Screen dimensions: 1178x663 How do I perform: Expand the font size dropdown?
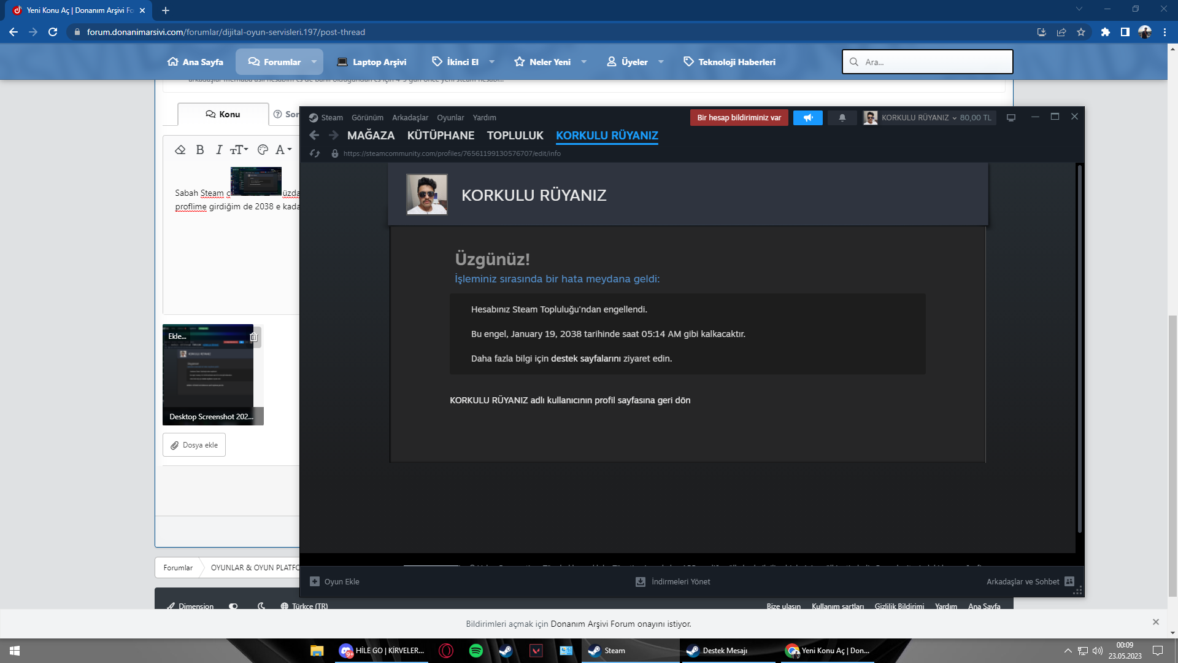[239, 150]
